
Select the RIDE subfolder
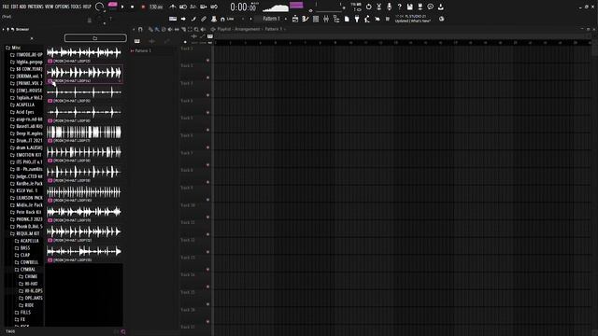(x=26, y=305)
